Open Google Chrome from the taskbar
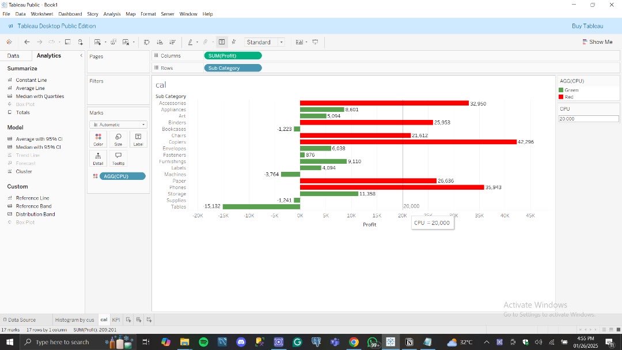 (354, 342)
